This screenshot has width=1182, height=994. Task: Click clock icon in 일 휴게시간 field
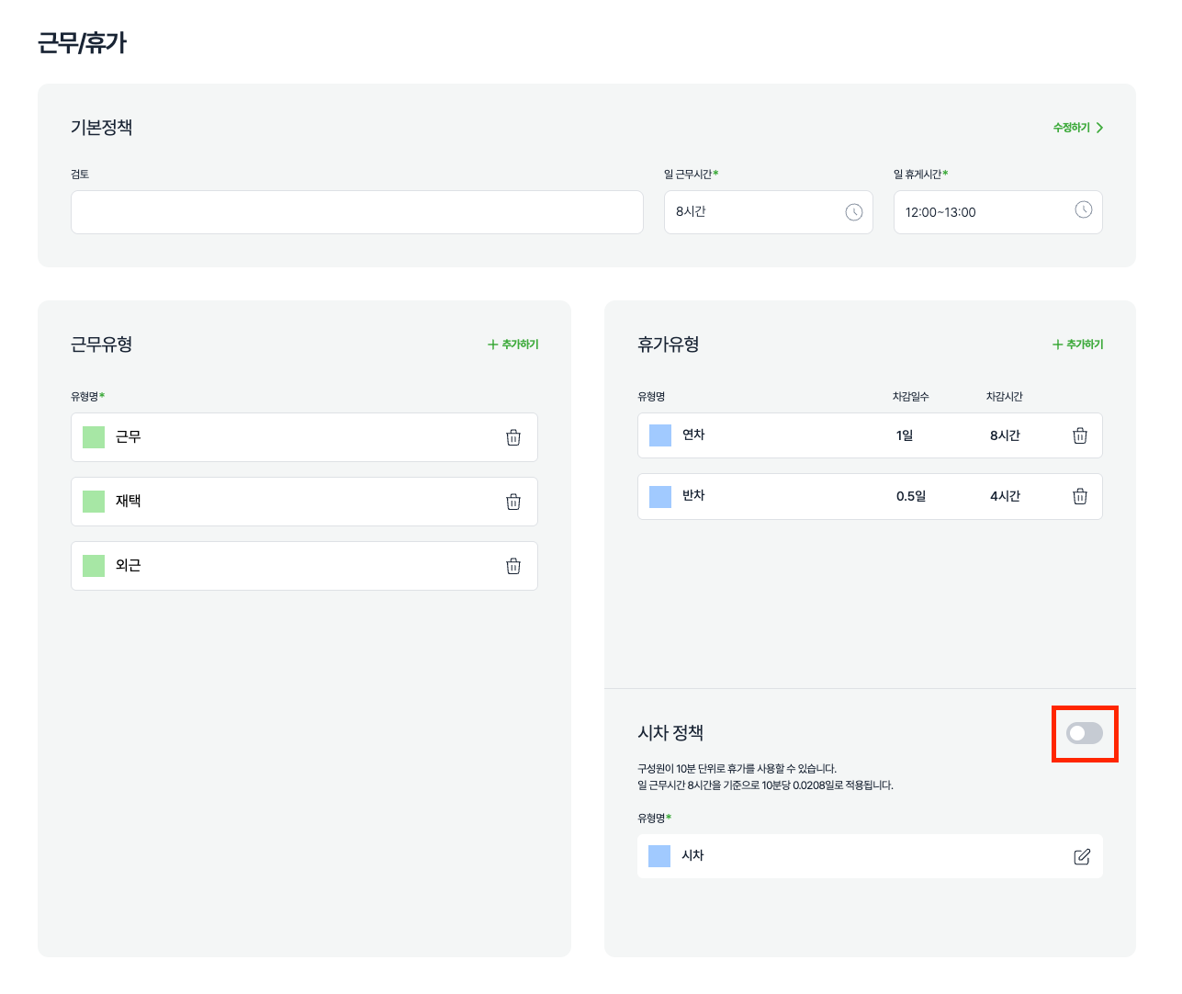1084,210
